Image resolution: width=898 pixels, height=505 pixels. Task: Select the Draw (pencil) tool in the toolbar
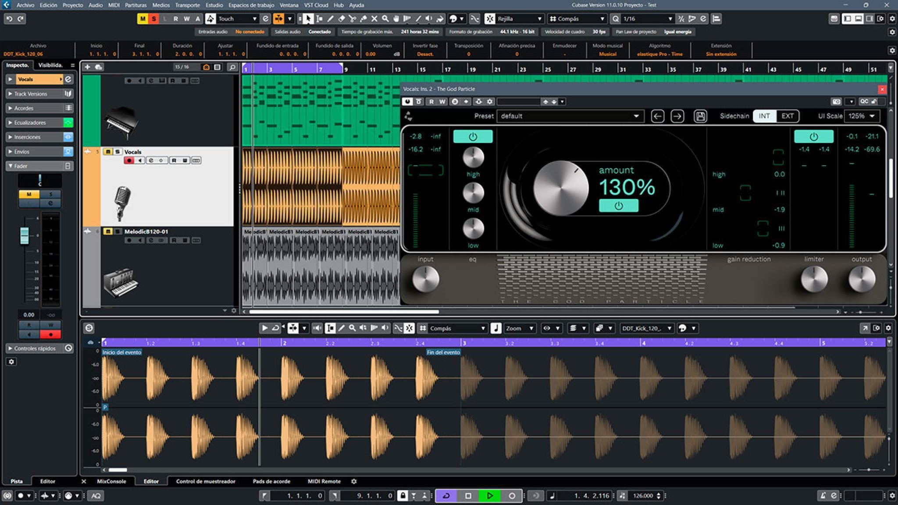[330, 18]
